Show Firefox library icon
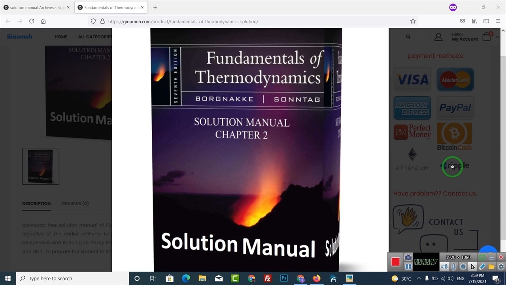 point(474,21)
